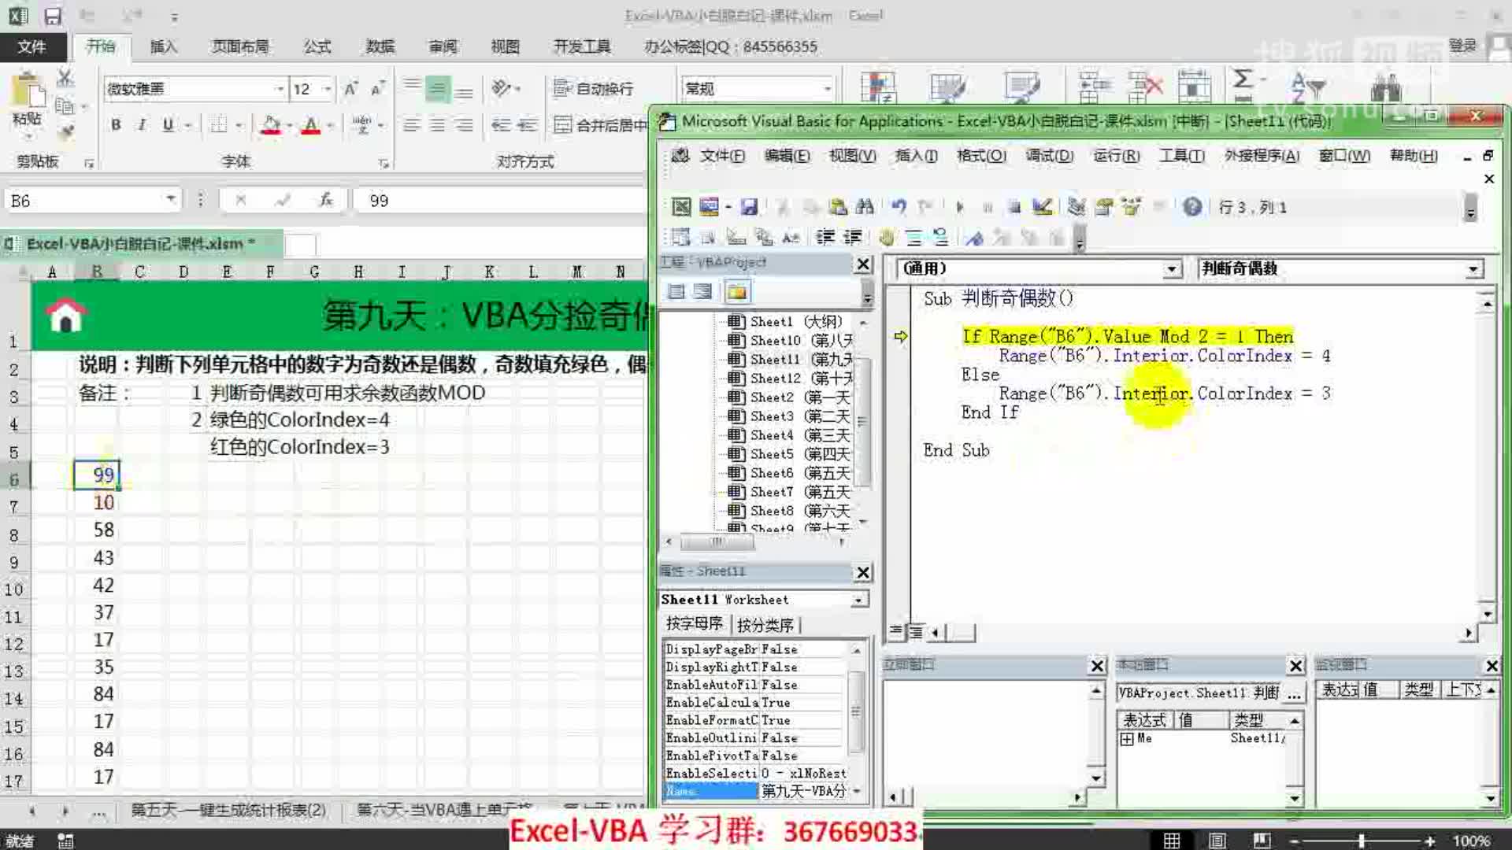Run the macro with the Run button in VBE
This screenshot has width=1512, height=850.
[960, 207]
